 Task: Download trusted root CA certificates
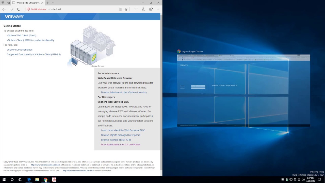121,145
